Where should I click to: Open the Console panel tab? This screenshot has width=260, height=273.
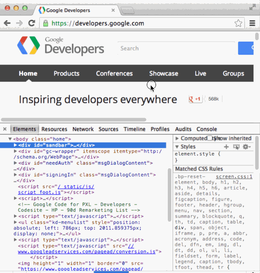coord(207,129)
